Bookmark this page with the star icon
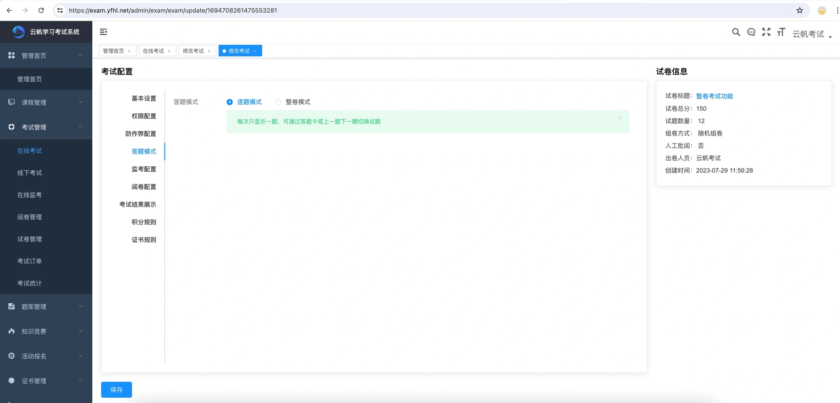Screen dimensions: 840x403 point(800,11)
